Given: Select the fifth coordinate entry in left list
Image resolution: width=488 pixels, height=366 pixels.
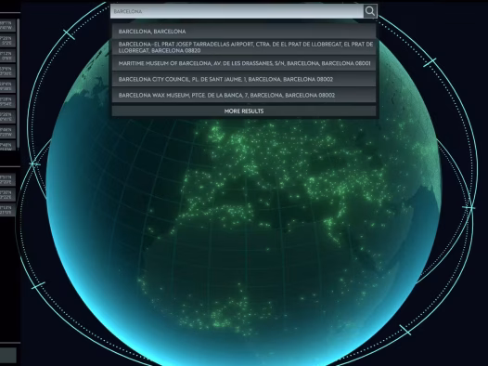Looking at the screenshot, I should (7, 86).
